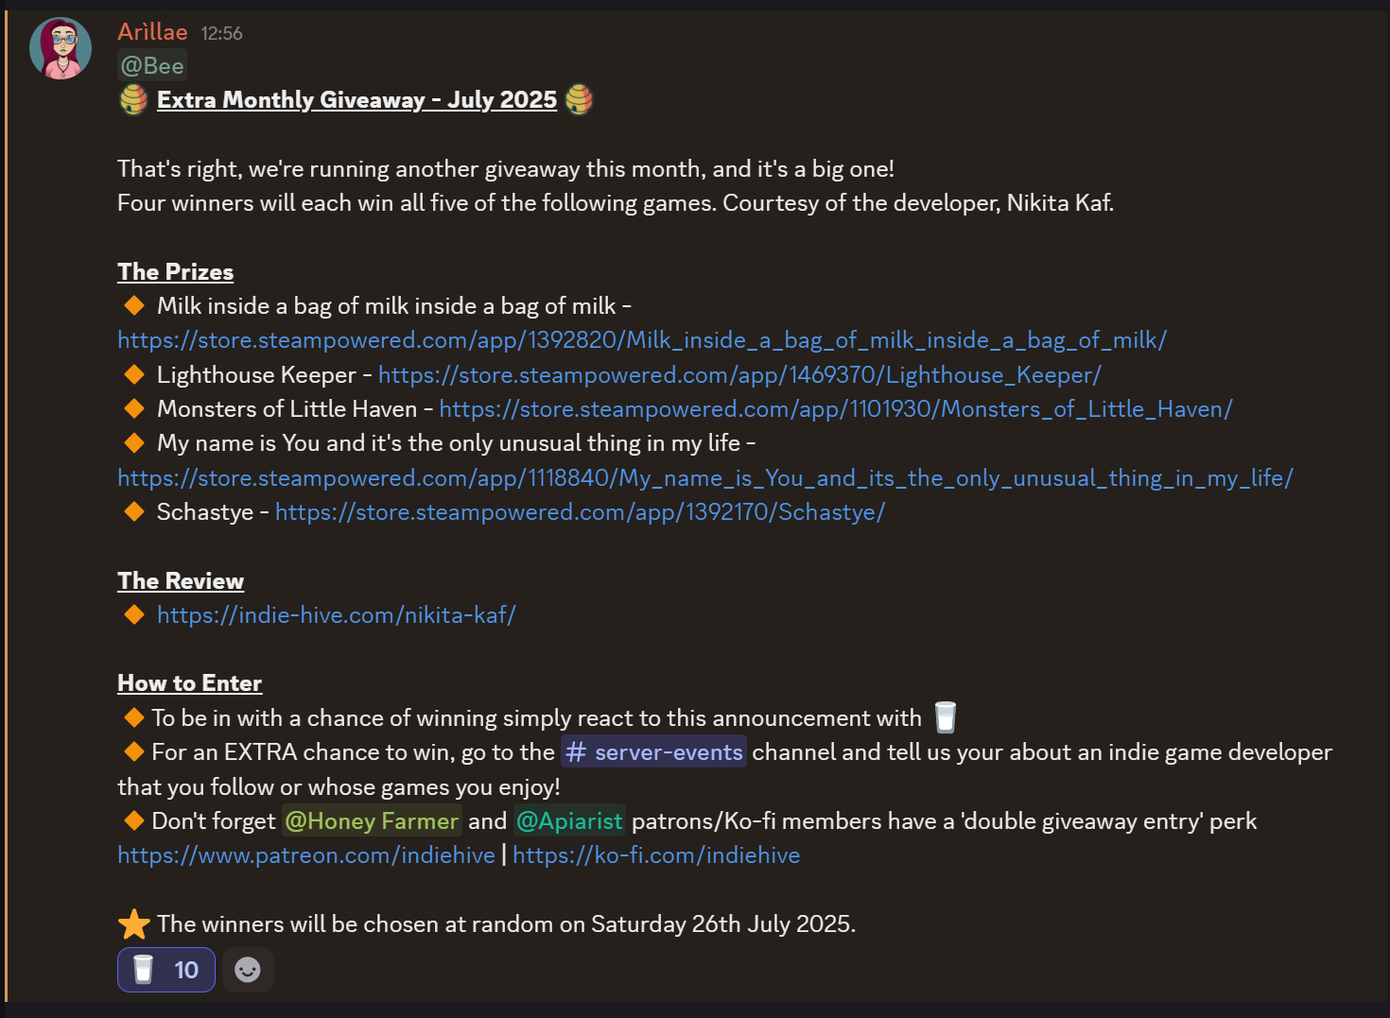Click the Arillae username
The height and width of the screenshot is (1018, 1390).
click(x=152, y=32)
